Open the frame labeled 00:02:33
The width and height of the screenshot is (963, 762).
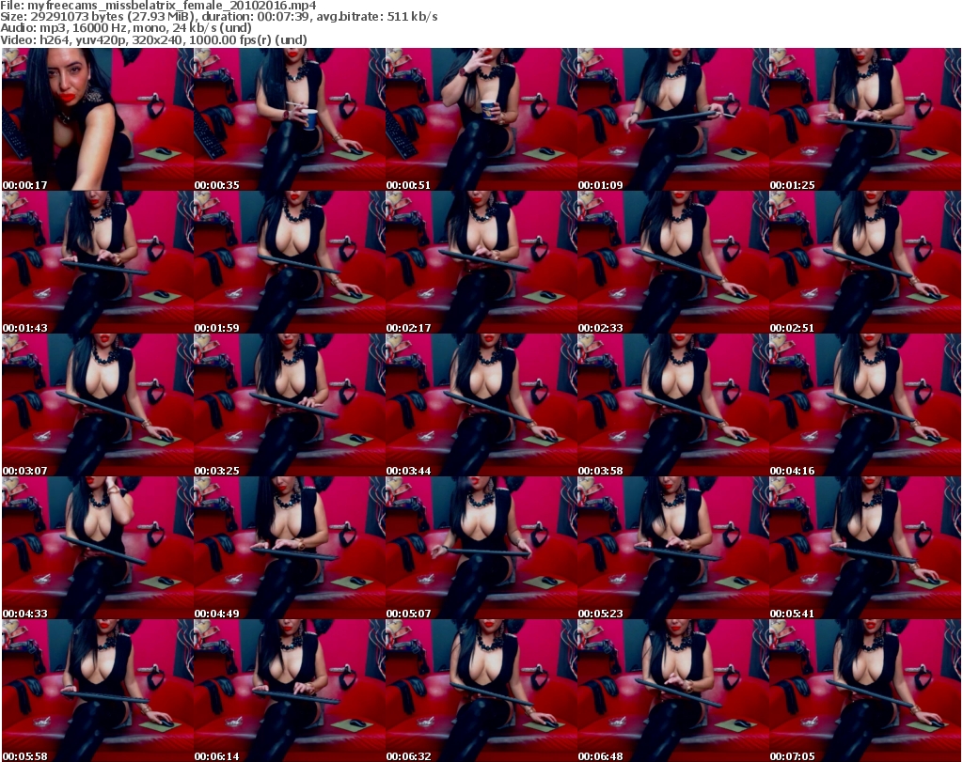673,262
